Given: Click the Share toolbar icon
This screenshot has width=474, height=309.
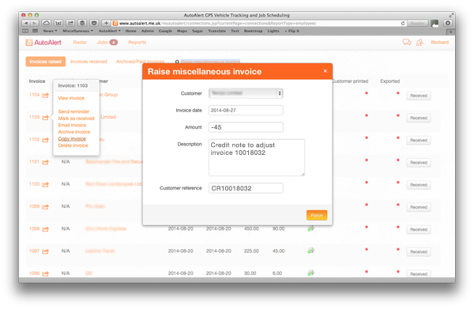Looking at the screenshot, I should coord(70,23).
